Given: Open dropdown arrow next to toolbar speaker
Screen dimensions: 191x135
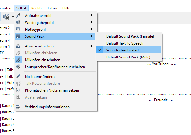Looking at the screenshot, I should point(13,17).
